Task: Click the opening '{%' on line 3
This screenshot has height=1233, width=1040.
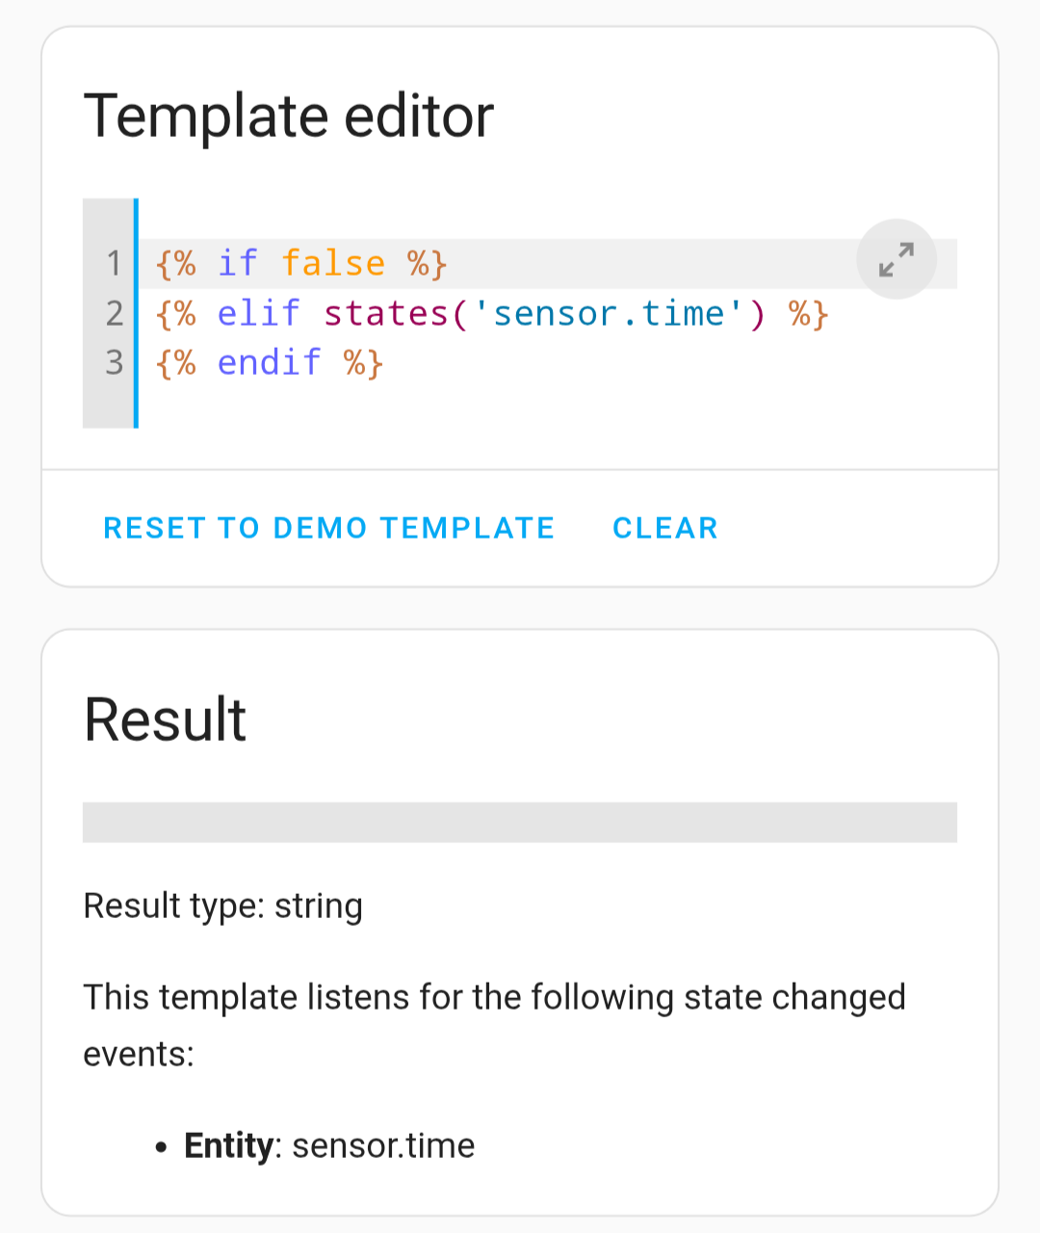Action: point(175,362)
